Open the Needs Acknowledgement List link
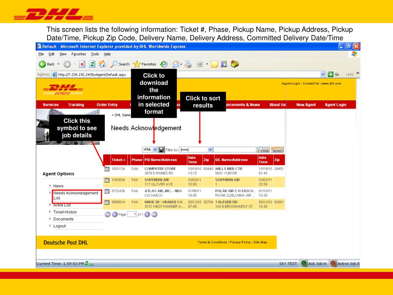Viewport: 393px width, 295px height. [76, 196]
